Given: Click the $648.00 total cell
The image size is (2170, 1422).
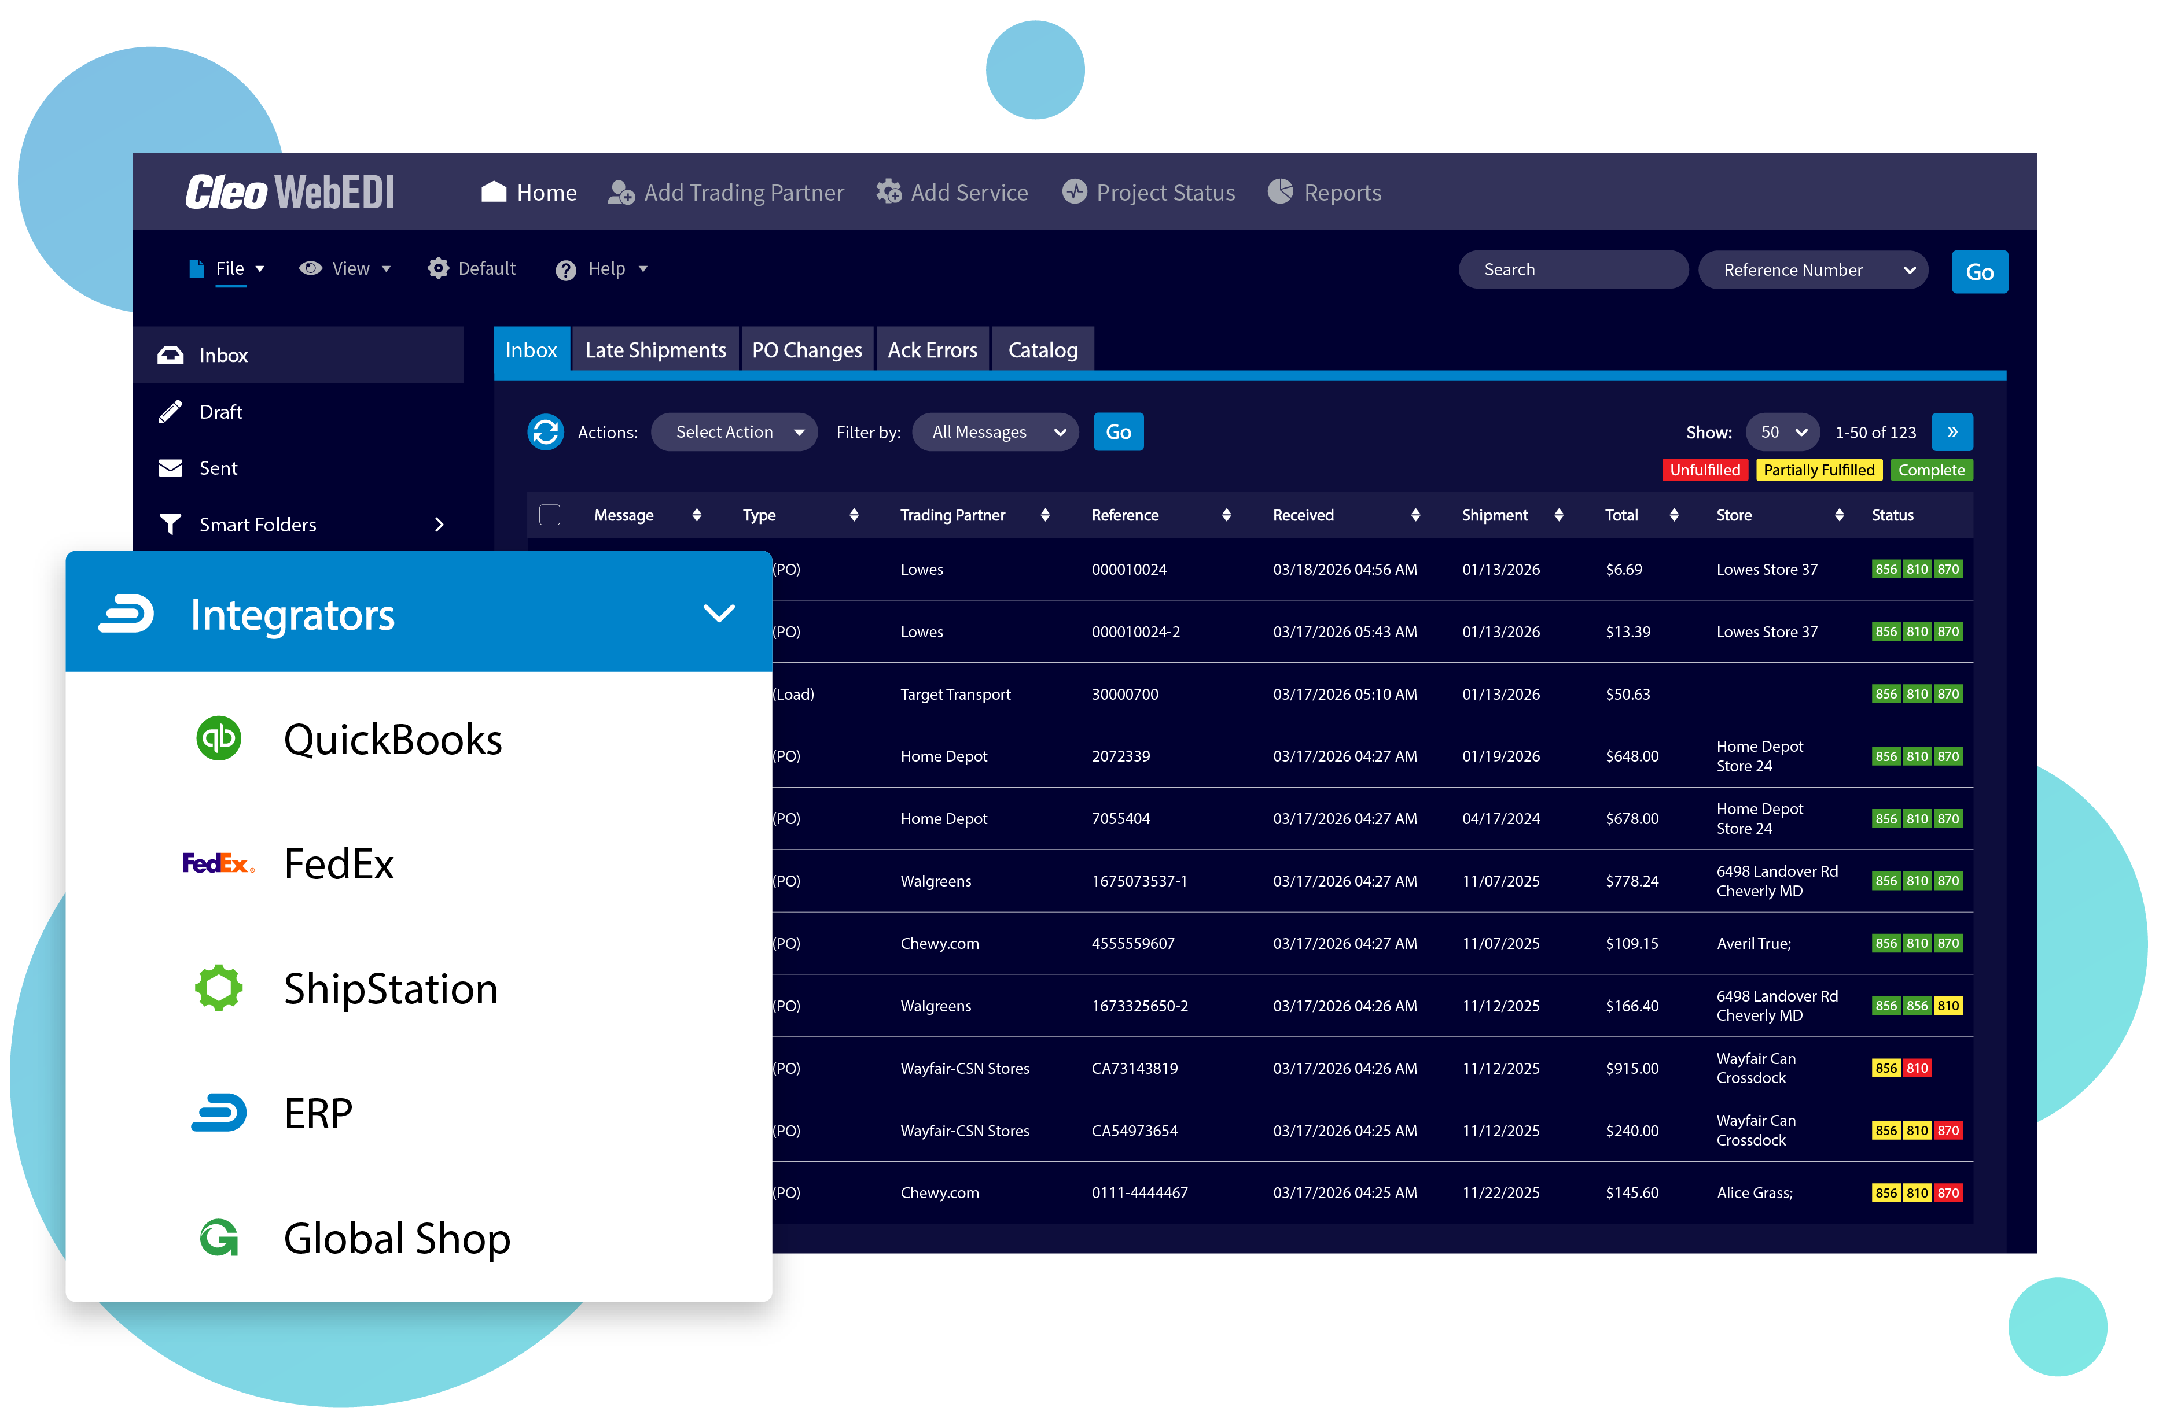Looking at the screenshot, I should [x=1632, y=757].
